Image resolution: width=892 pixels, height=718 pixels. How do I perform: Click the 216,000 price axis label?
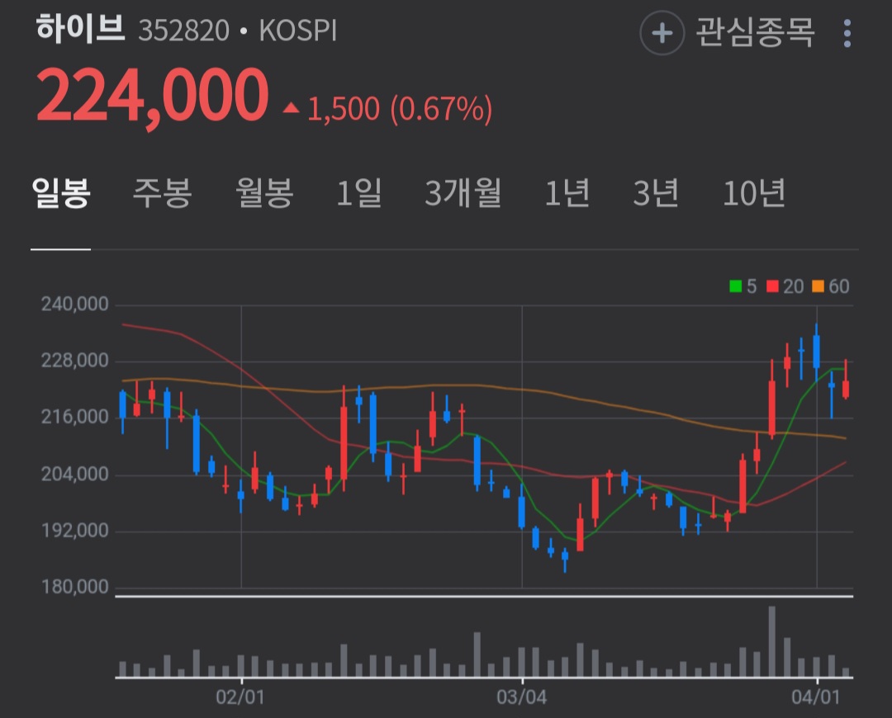[74, 417]
